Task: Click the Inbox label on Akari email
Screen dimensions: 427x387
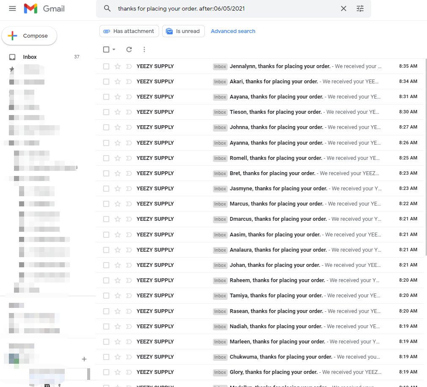Action: click(x=220, y=82)
